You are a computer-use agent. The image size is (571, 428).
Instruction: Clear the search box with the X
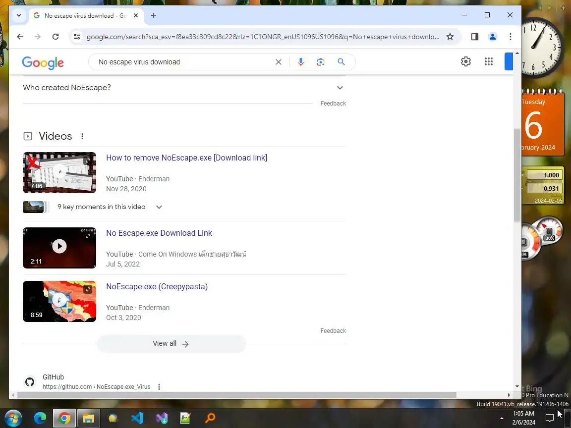coord(279,62)
